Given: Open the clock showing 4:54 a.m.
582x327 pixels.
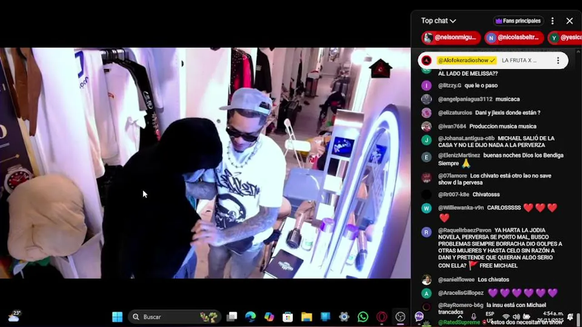Looking at the screenshot, I should pos(553,317).
